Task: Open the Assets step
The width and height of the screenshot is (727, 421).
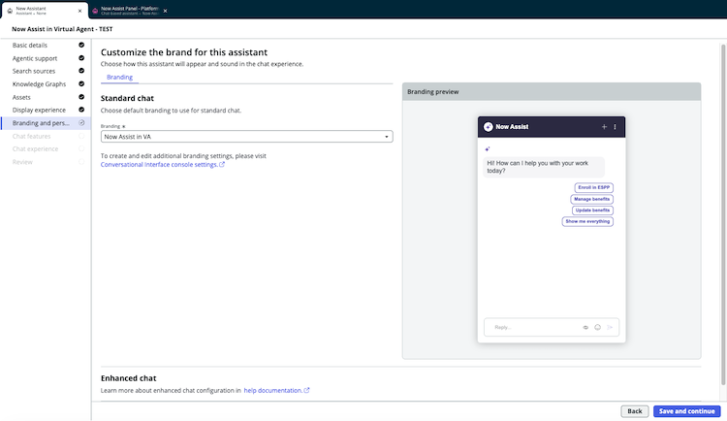Action: (21, 97)
